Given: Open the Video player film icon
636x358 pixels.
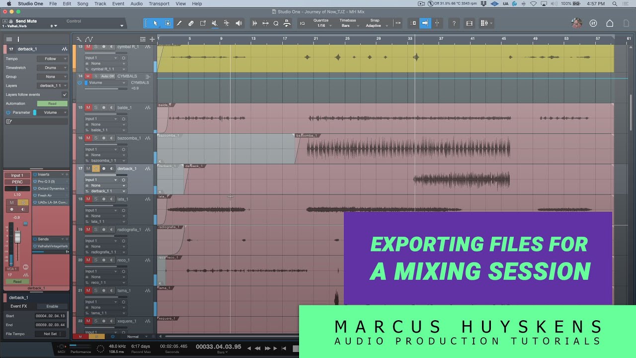Looking at the screenshot, I should (x=469, y=23).
